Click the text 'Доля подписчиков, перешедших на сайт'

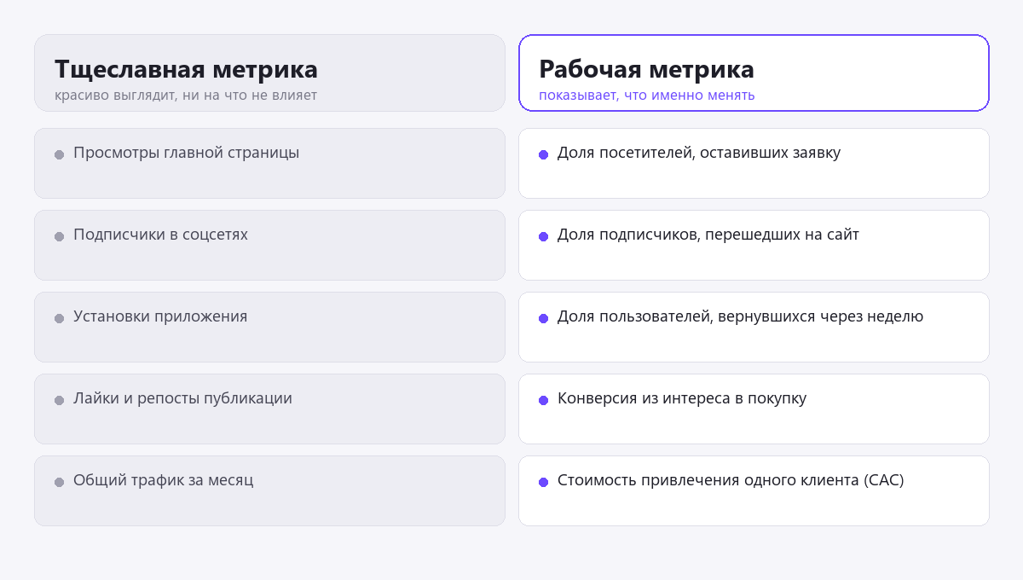click(x=708, y=235)
